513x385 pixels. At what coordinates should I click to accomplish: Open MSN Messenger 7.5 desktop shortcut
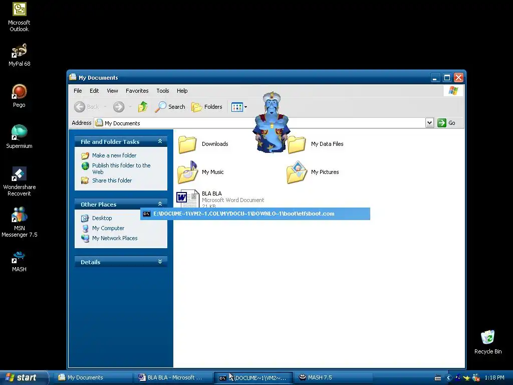(19, 222)
